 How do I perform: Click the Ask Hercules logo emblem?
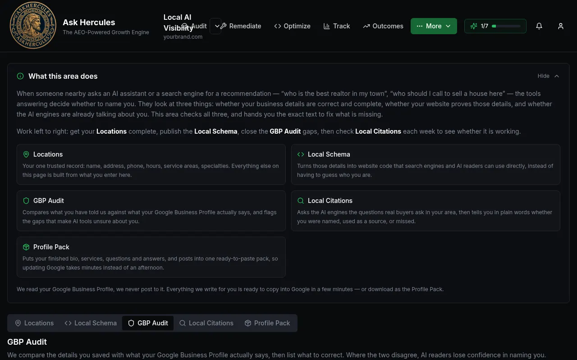(x=33, y=25)
